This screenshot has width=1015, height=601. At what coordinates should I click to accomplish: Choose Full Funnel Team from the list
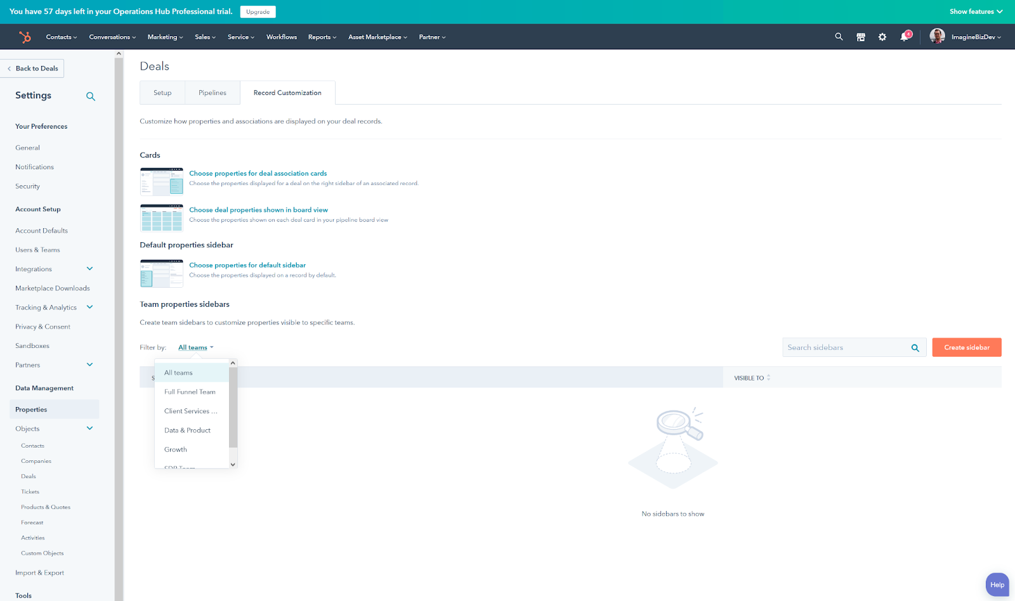tap(192, 392)
